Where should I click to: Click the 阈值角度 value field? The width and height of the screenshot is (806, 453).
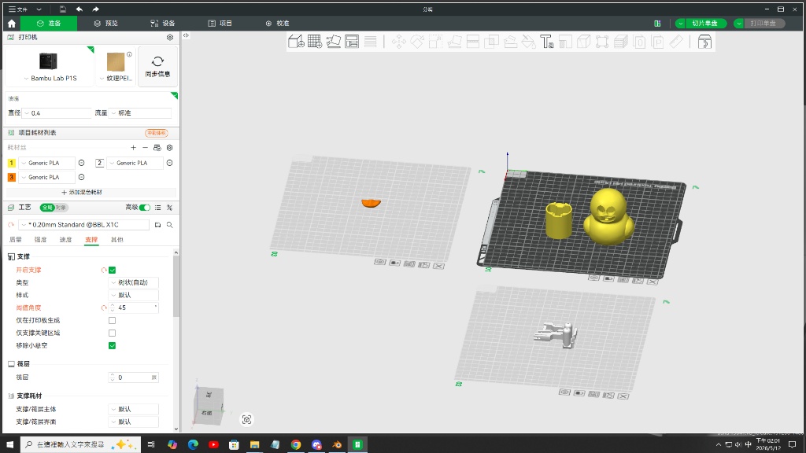(135, 308)
